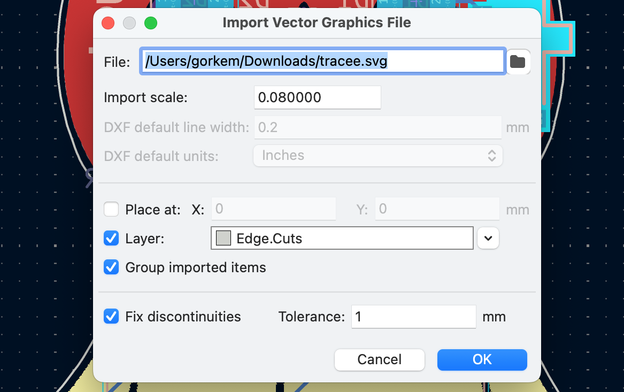Click the DXF default line width field
The height and width of the screenshot is (392, 624).
(378, 127)
